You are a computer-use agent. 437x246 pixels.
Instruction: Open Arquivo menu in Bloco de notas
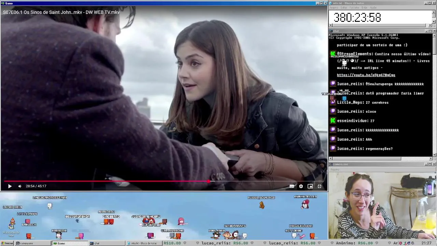coord(334,8)
